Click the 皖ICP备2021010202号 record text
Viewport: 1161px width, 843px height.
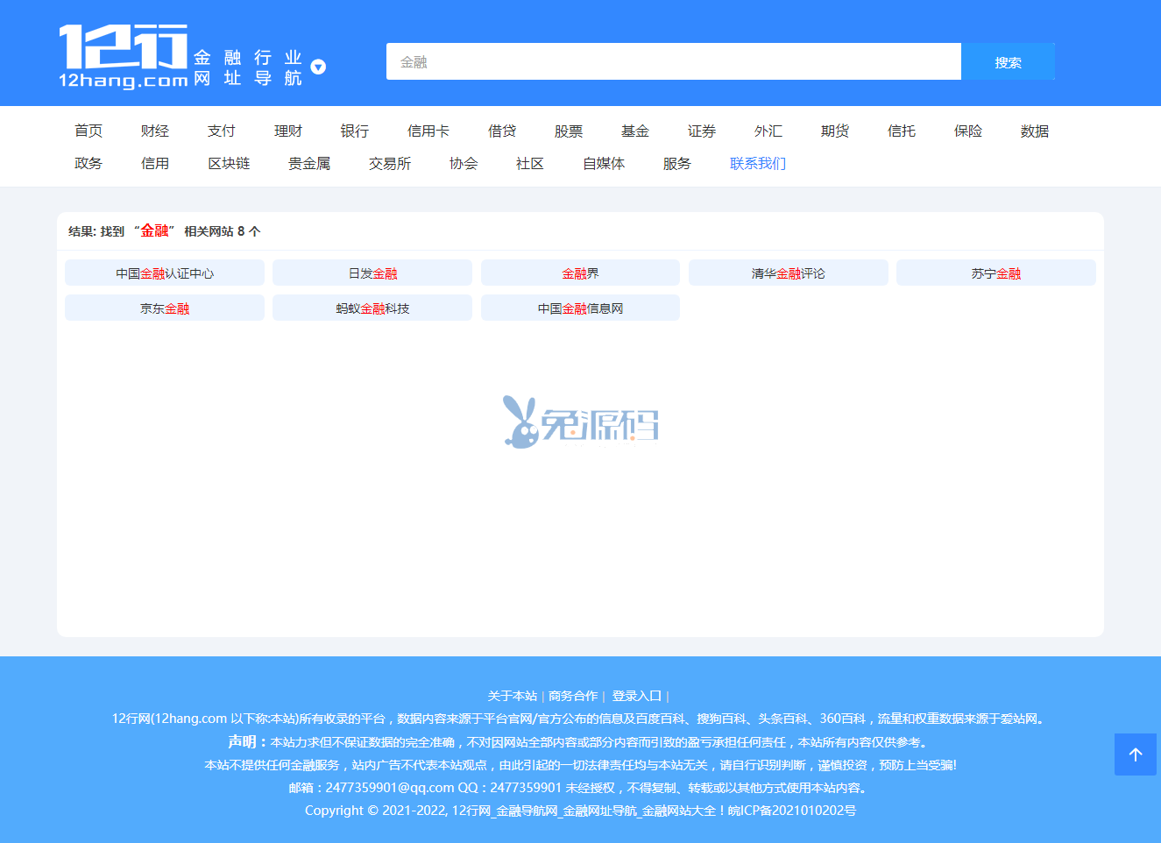pyautogui.click(x=792, y=811)
